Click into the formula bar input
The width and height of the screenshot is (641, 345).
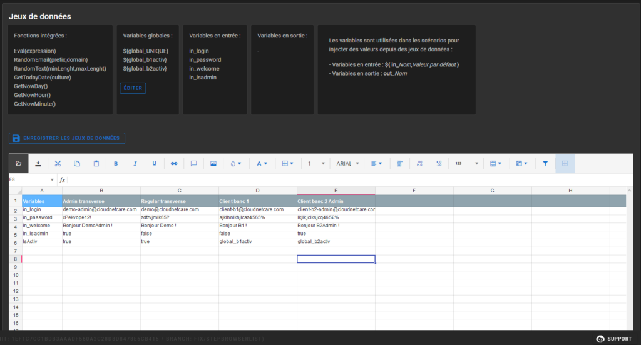349,179
